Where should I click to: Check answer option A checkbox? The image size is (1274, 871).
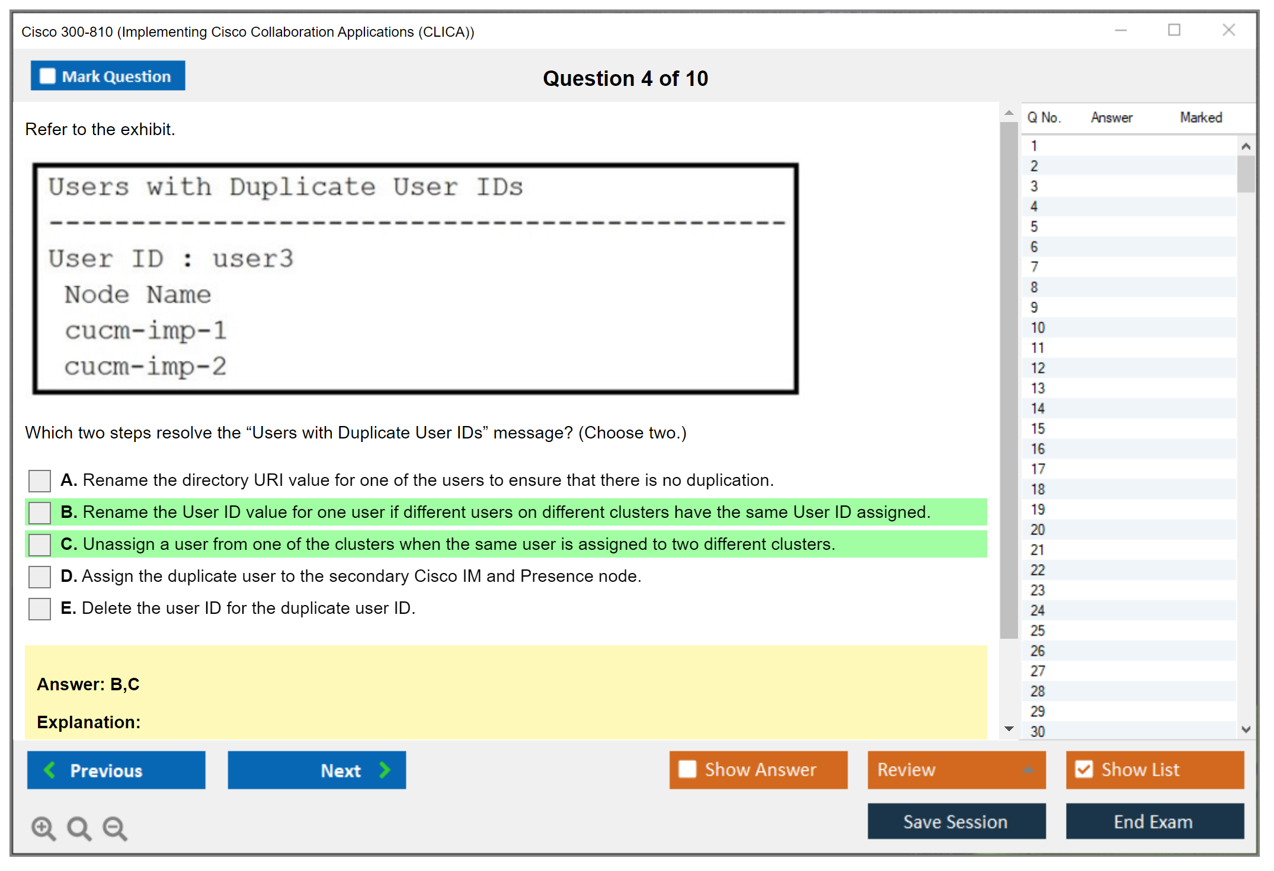[x=40, y=481]
